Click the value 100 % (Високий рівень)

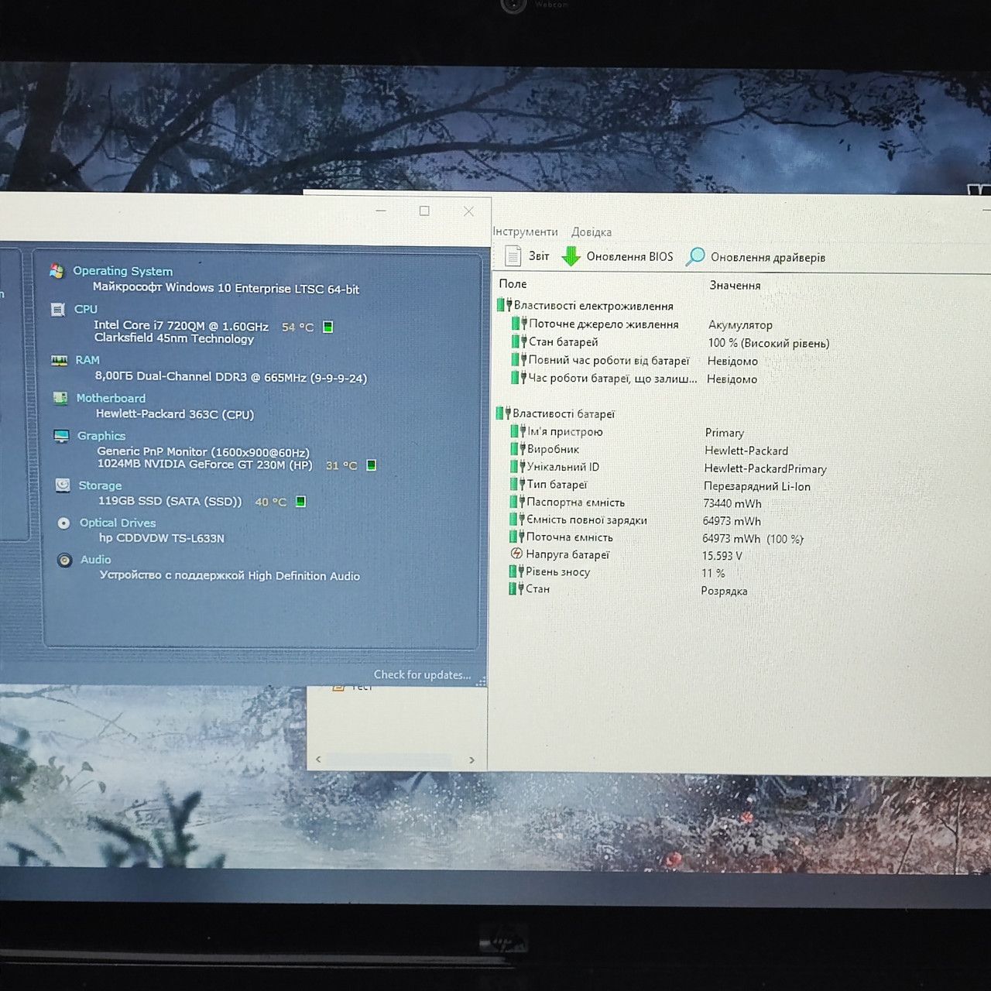(769, 343)
